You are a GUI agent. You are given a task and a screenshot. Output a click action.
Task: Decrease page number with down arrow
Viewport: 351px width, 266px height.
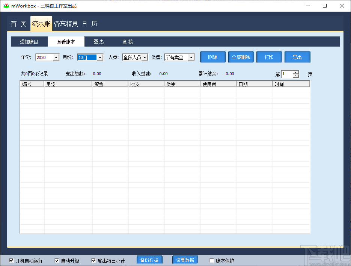[x=296, y=76]
